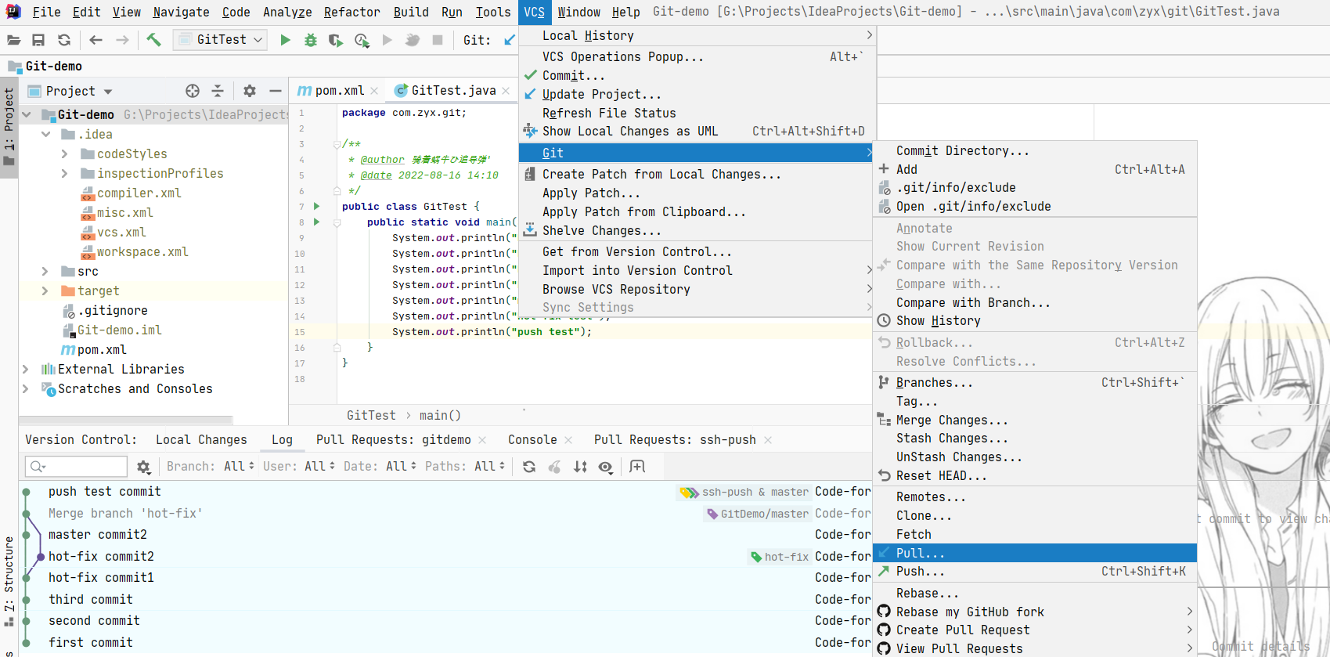The image size is (1330, 657).
Task: Run with Coverage icon in toolbar
Action: click(336, 40)
